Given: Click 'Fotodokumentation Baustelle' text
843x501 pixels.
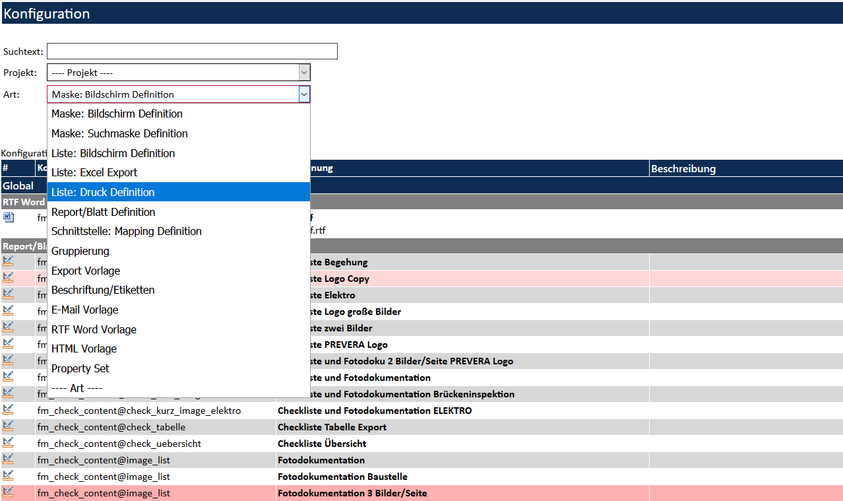Looking at the screenshot, I should click(x=342, y=477).
